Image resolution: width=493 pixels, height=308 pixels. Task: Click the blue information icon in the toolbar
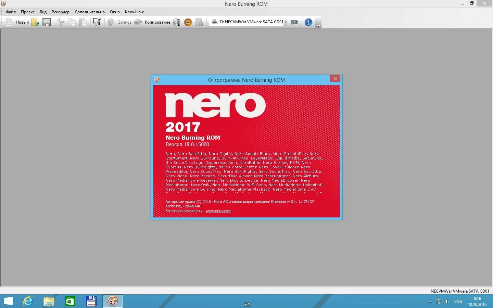click(x=308, y=22)
